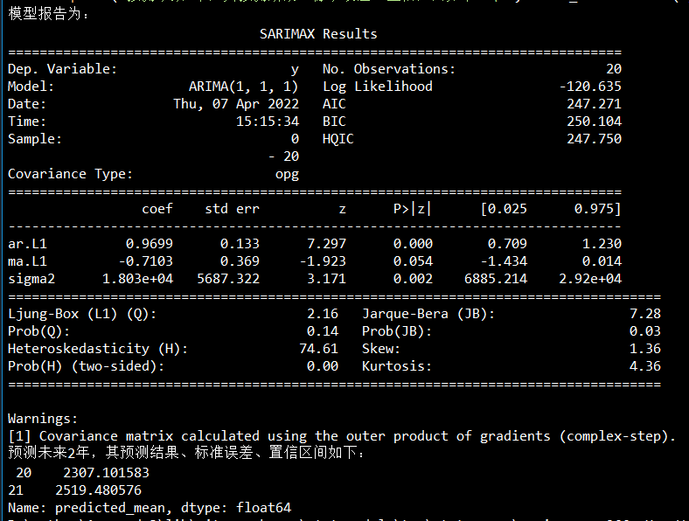Viewport: 689px width, 521px height.
Task: Click ma.L1 p-value '0.054'
Action: point(413,261)
